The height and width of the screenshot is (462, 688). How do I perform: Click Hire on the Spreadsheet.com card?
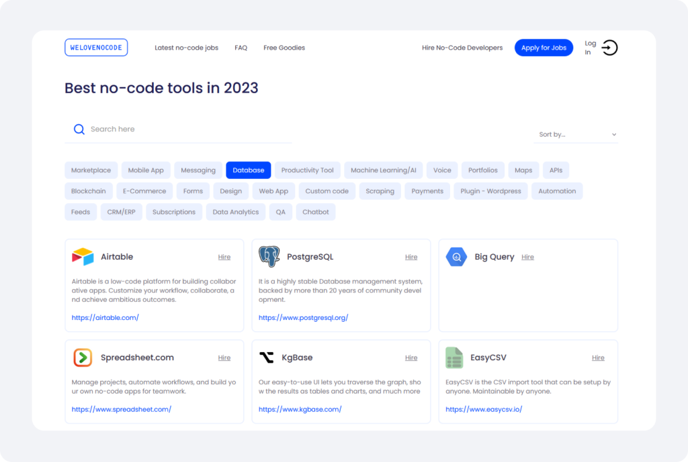click(x=224, y=358)
